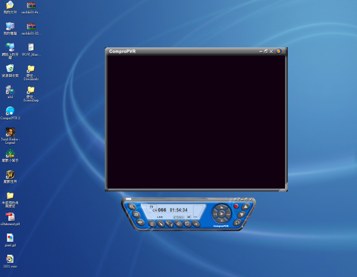
Task: Pause using the bottom of the circular pad
Action: [221, 221]
